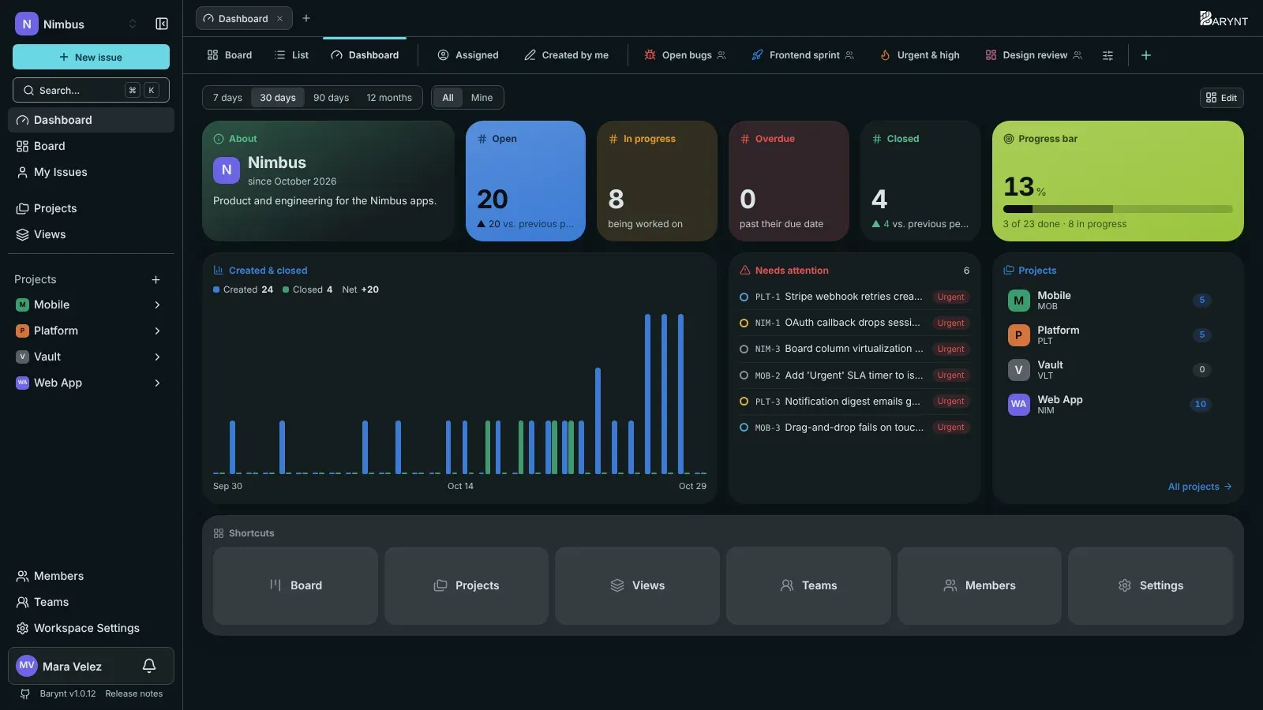The width and height of the screenshot is (1263, 710).
Task: Create a New issue
Action: (91, 57)
